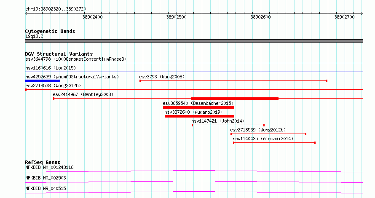The width and height of the screenshot is (375, 198).
Task: Click the red esv3659540 variant bar
Action: 198,107
